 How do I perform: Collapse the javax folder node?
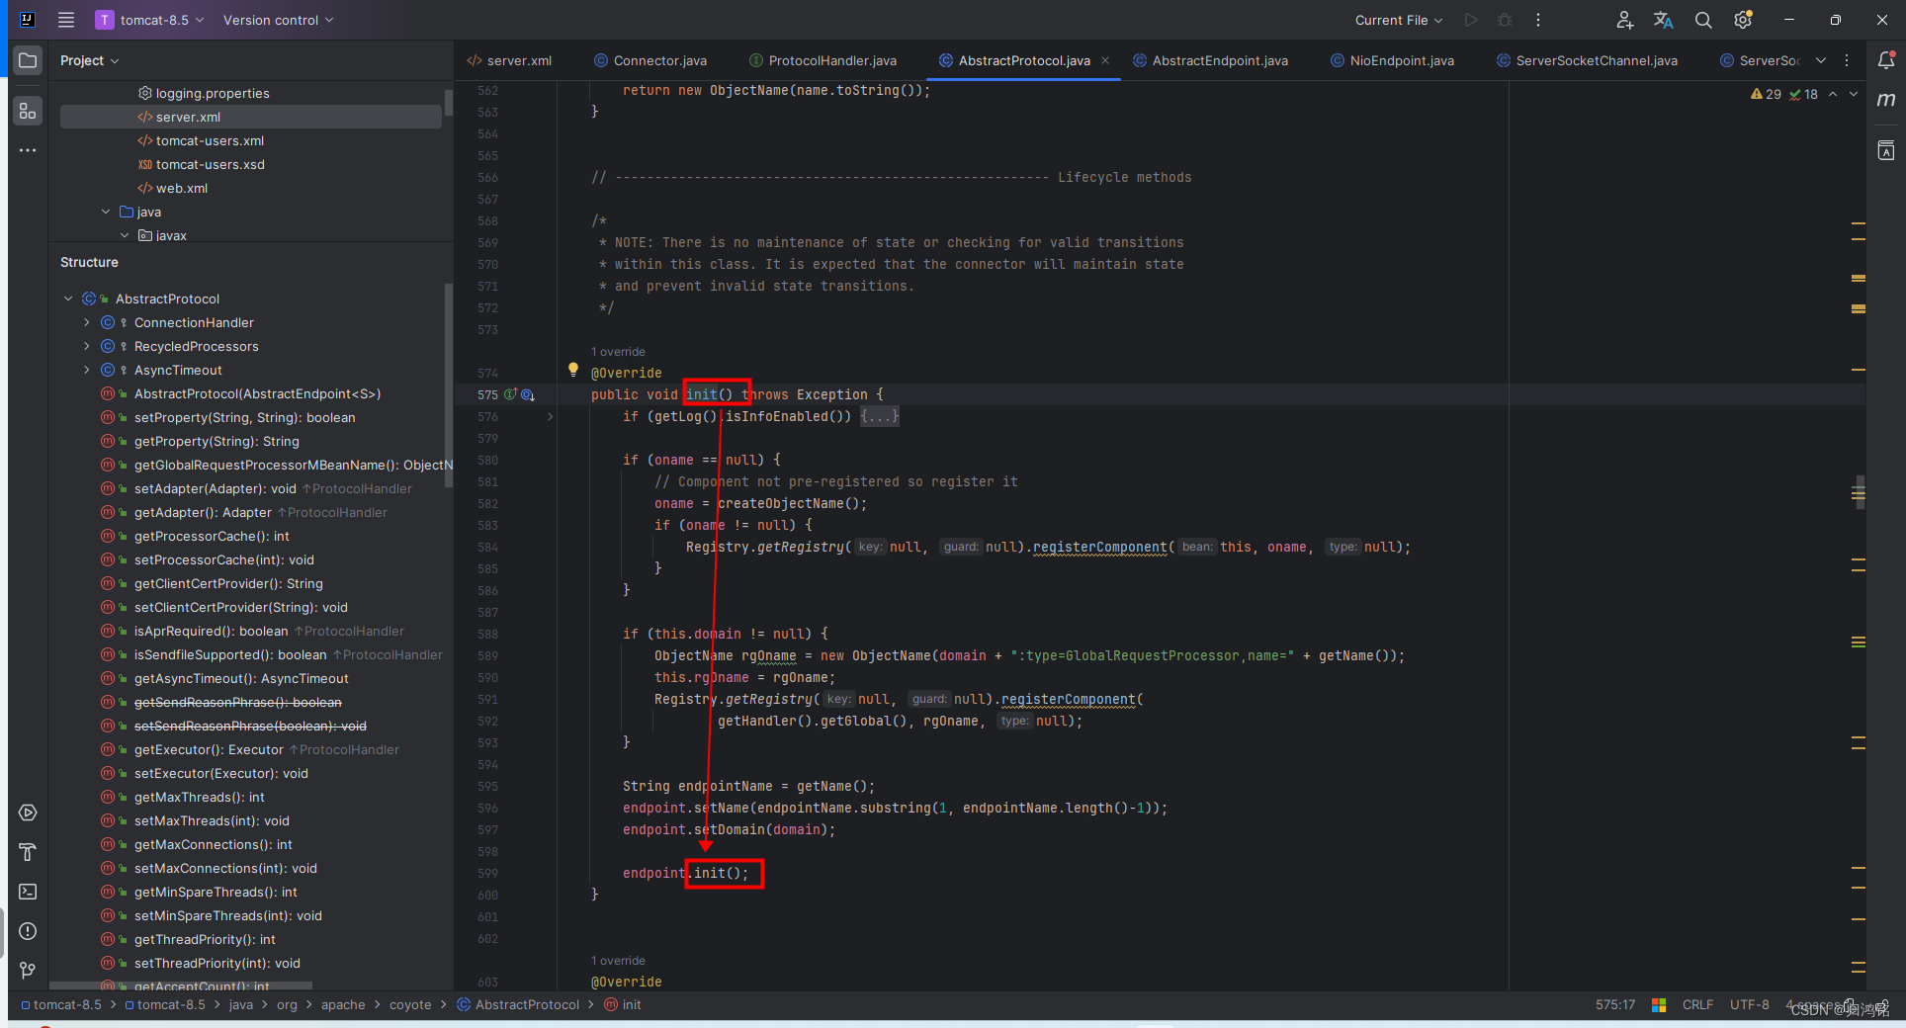point(125,235)
